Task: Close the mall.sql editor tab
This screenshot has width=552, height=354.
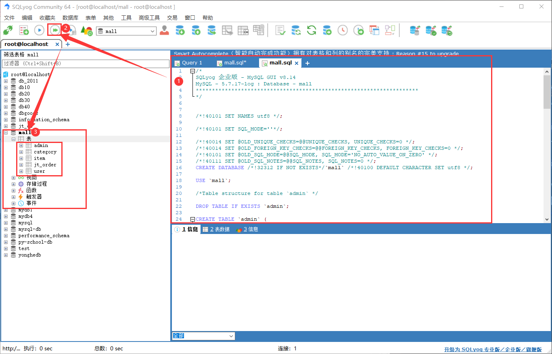Action: 297,63
